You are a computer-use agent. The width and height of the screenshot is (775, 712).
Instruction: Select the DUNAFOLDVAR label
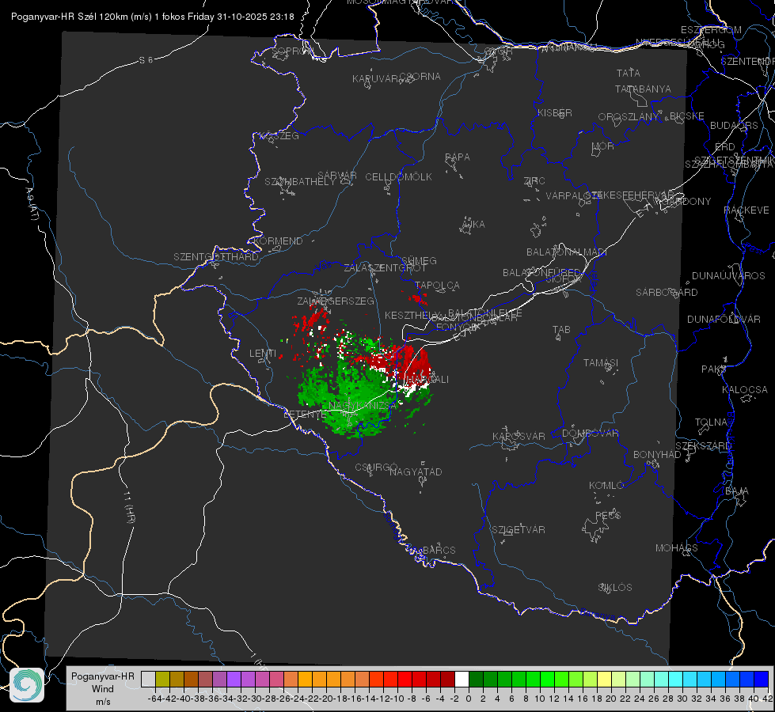coord(724,319)
